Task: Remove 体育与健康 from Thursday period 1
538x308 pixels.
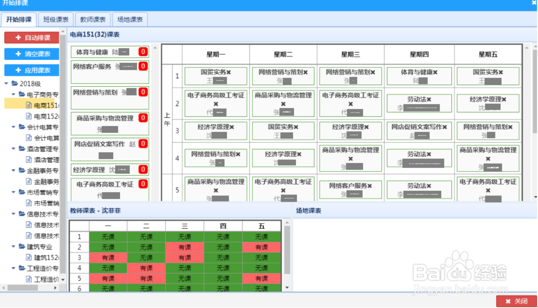Action: tap(435, 73)
